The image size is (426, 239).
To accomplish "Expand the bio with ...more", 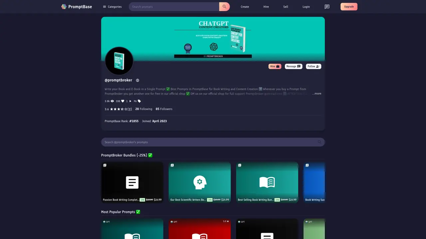I will click(x=317, y=94).
